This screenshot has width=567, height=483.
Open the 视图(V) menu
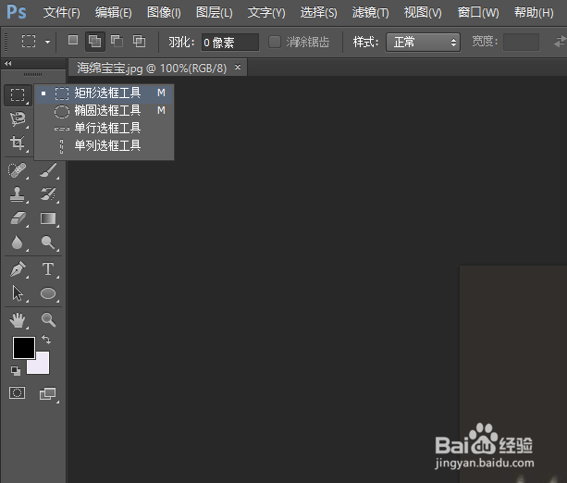click(423, 13)
